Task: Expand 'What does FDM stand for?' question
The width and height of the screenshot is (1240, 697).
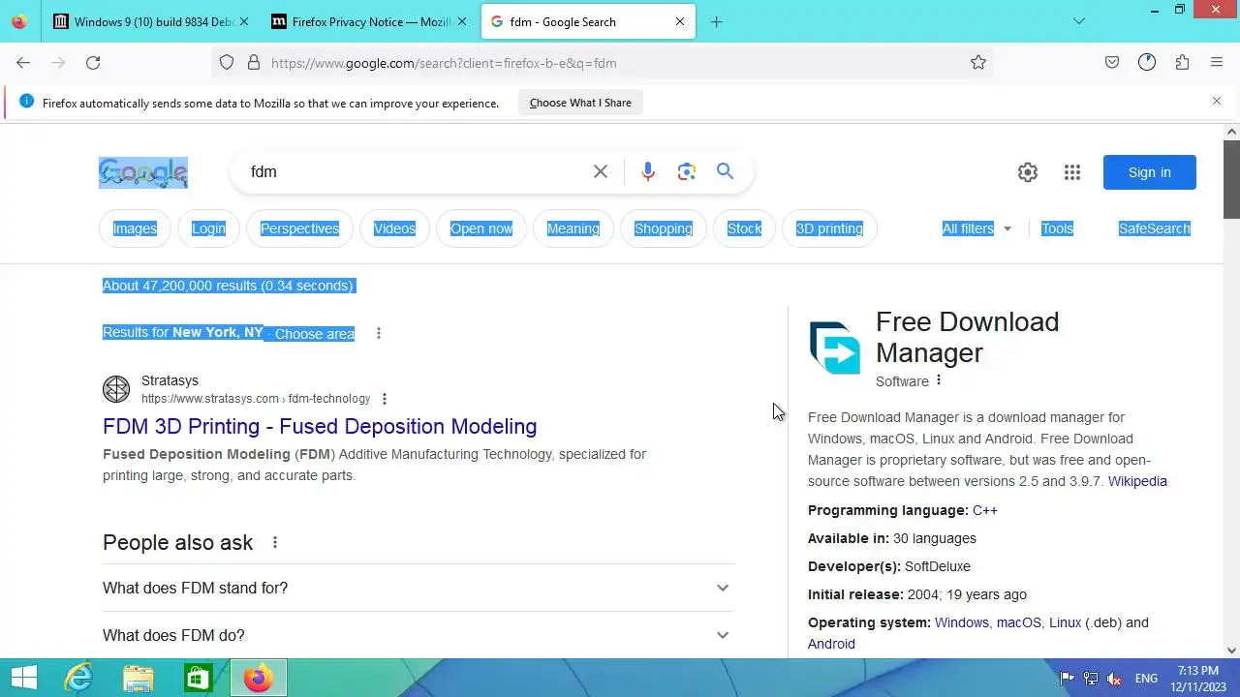Action: click(418, 588)
